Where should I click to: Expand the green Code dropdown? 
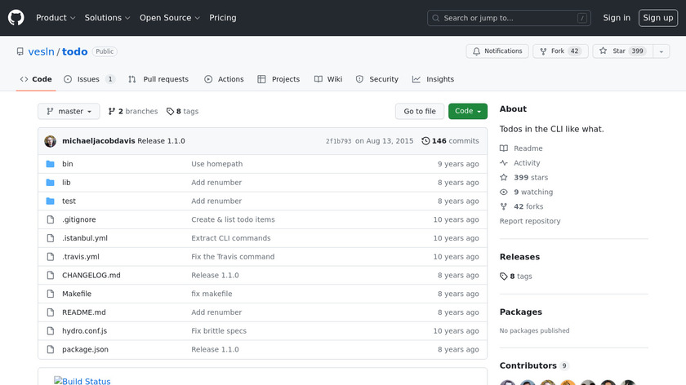(x=467, y=112)
